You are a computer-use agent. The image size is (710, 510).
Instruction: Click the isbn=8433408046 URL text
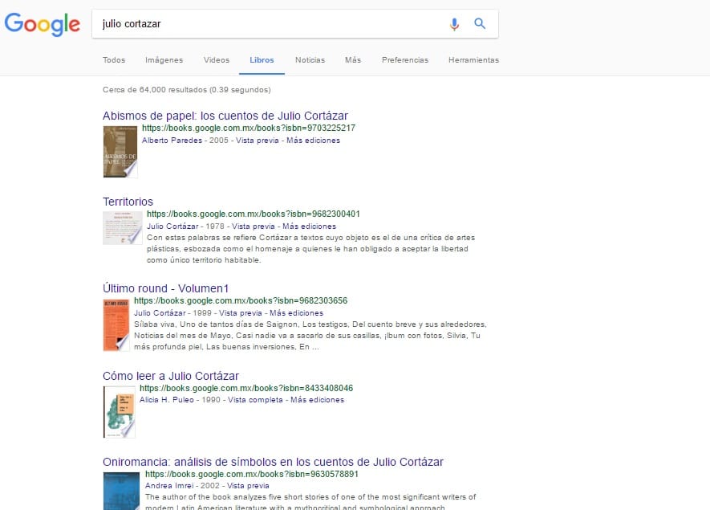coord(245,388)
